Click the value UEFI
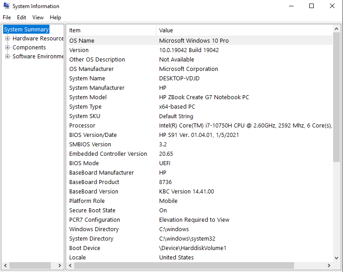The height and width of the screenshot is (272, 343). point(165,163)
